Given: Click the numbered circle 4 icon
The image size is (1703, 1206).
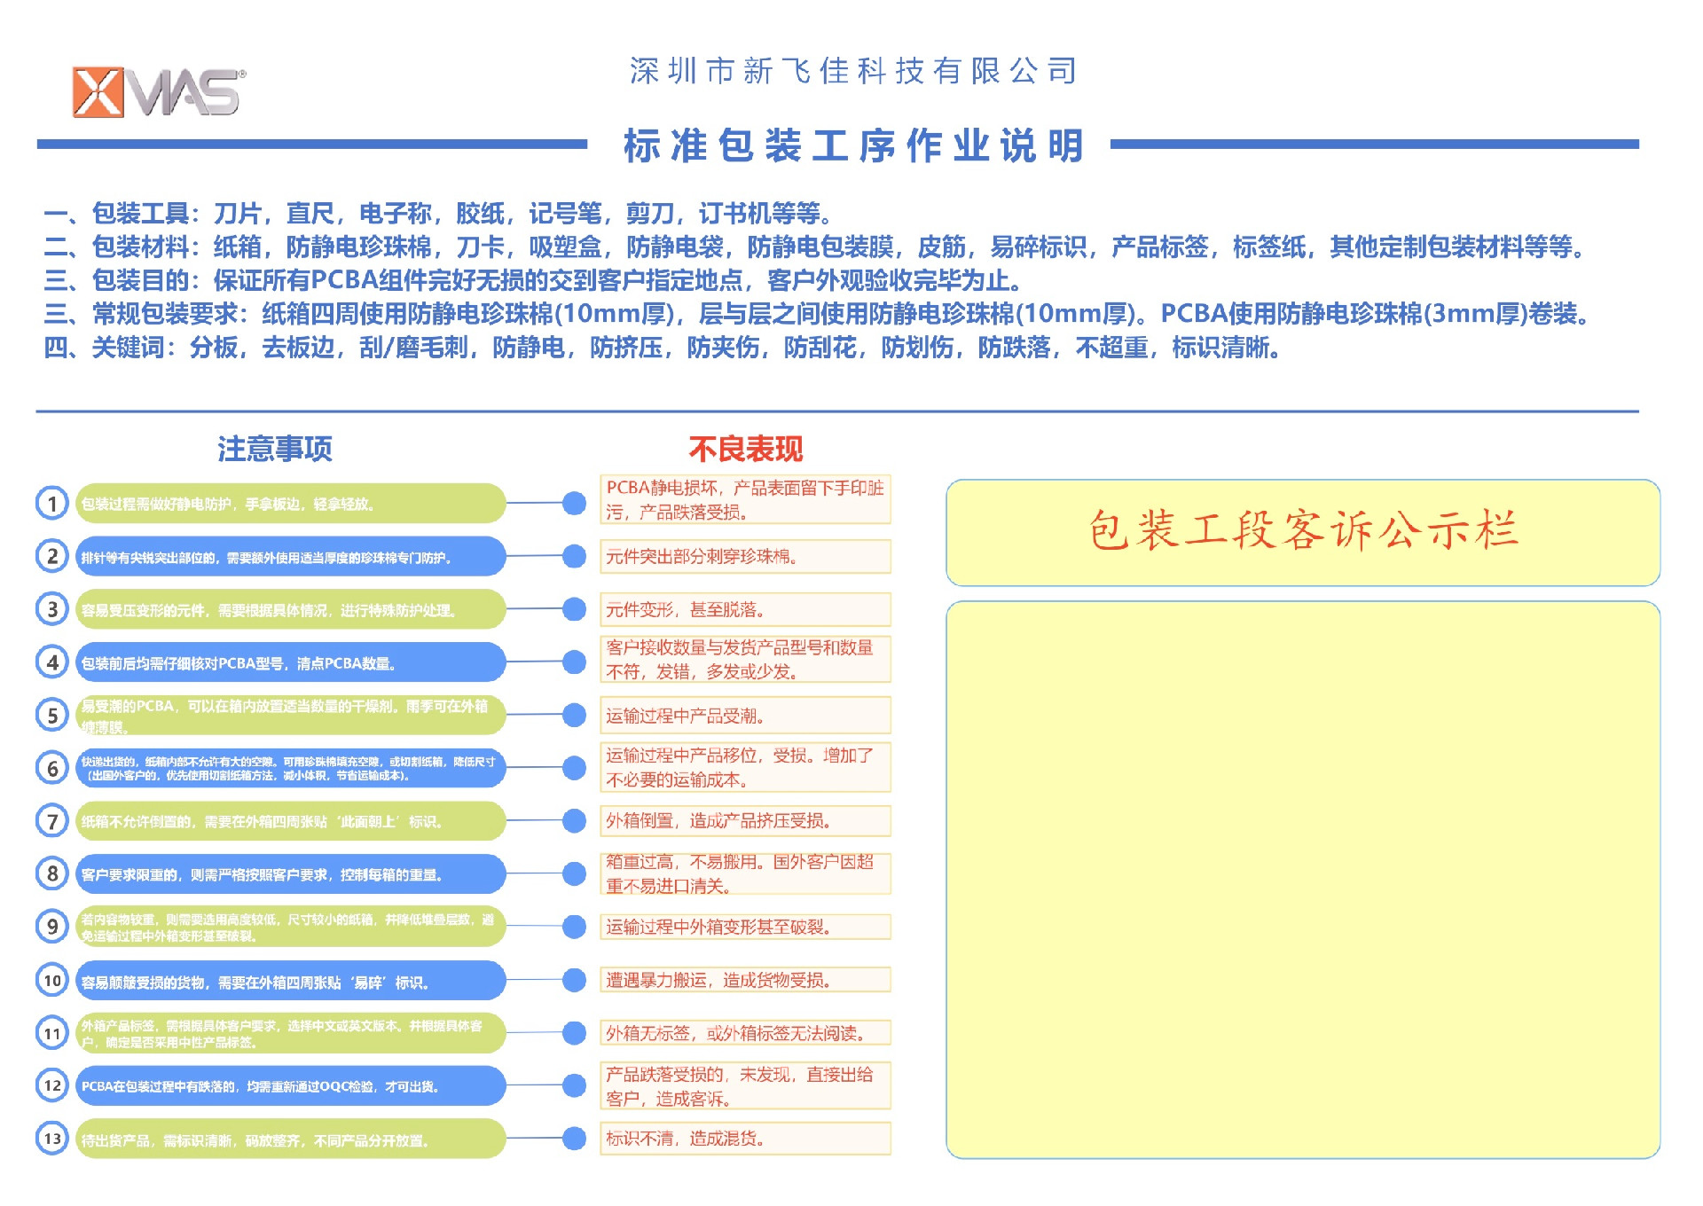Looking at the screenshot, I should pos(52,662).
